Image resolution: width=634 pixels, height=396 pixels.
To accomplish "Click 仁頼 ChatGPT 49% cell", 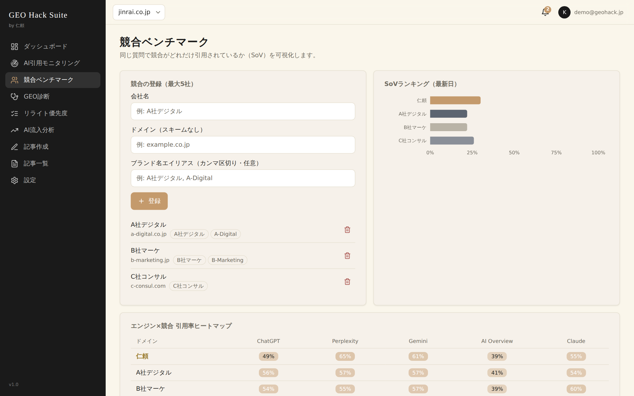I will tap(269, 356).
